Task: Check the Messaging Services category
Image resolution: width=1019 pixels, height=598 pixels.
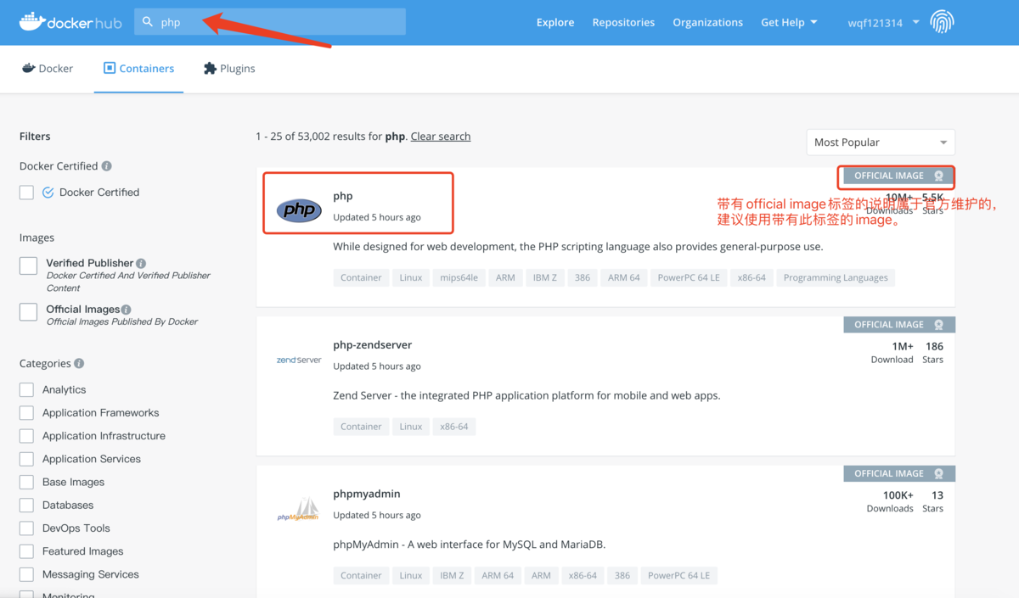Action: pyautogui.click(x=27, y=574)
